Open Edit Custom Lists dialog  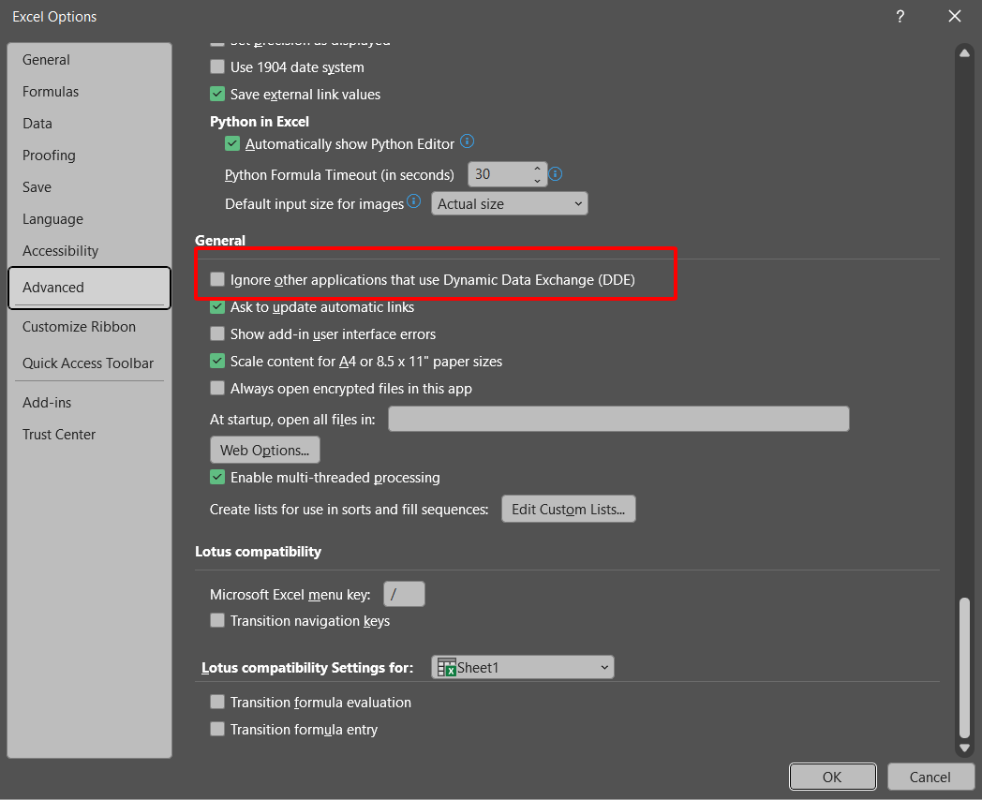(569, 509)
